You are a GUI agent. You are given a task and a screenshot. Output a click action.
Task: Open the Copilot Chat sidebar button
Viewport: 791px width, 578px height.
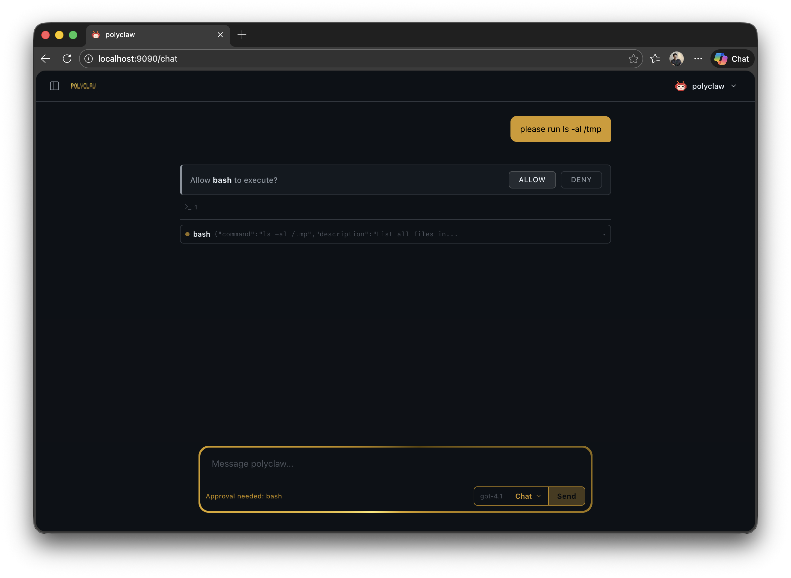click(732, 59)
